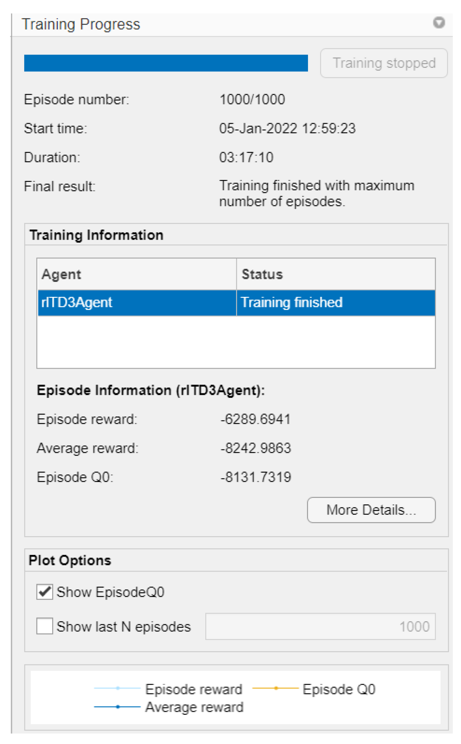
Task: Click the Average reward dark blue legend marker
Action: [x=118, y=707]
